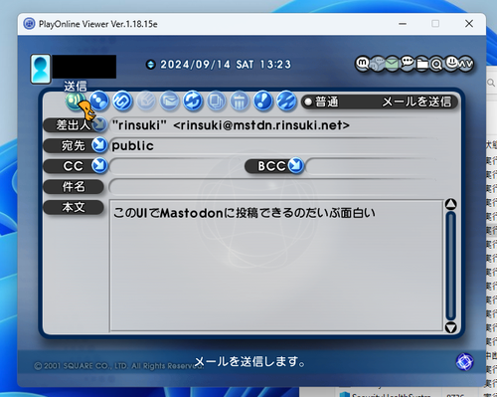Click the user avatar portrait
The height and width of the screenshot is (397, 497).
41,69
